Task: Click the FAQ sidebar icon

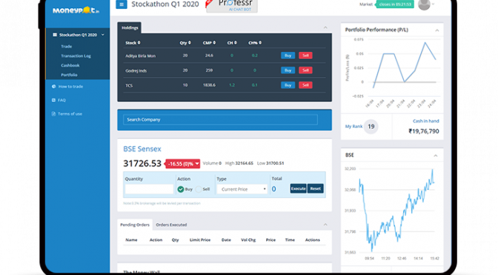Action: (53, 100)
